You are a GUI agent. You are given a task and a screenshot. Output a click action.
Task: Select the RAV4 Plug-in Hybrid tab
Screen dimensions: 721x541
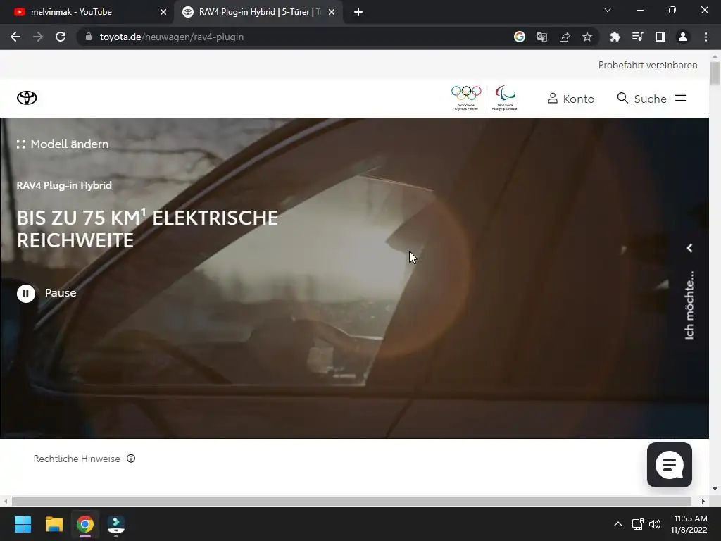pyautogui.click(x=258, y=12)
